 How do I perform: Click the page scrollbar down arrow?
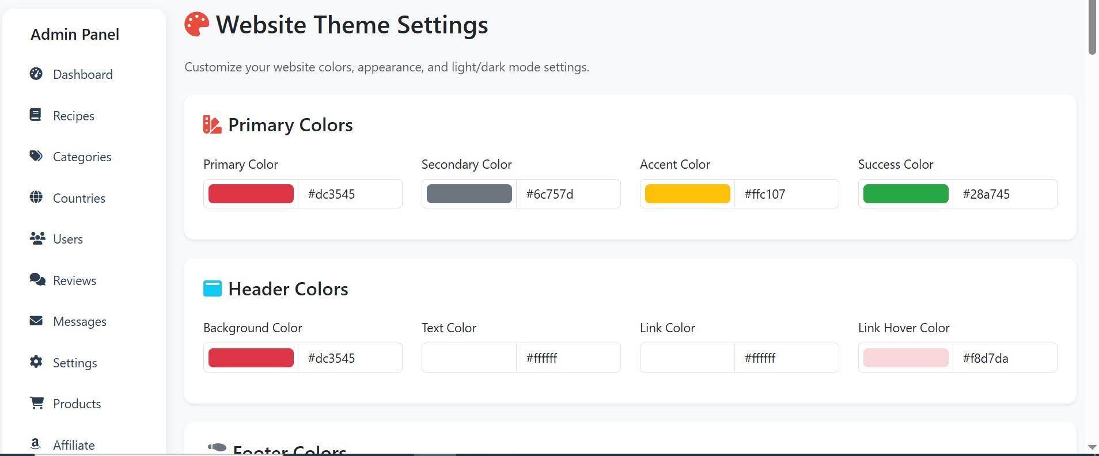(x=1092, y=447)
